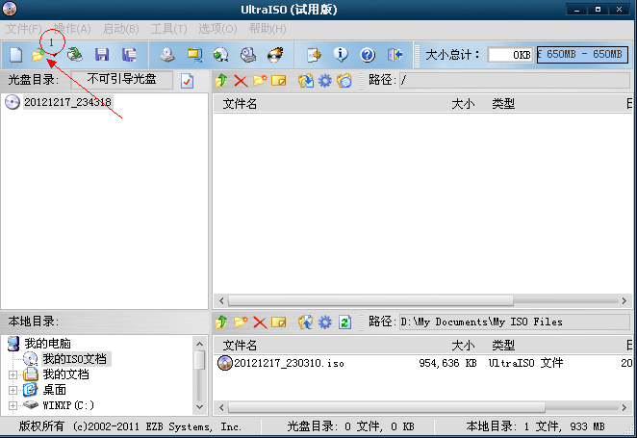The image size is (637, 438).
Task: Click the local list horizontal scrollbar right arrow
Action: click(x=624, y=407)
